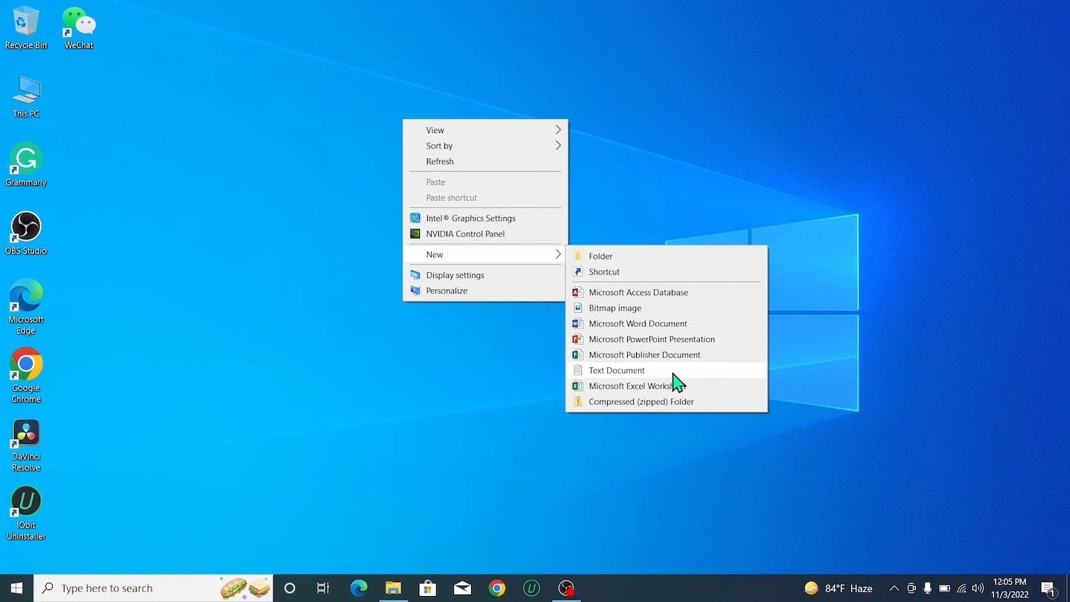Launch Microsoft Edge from the taskbar
1070x602 pixels.
point(359,588)
